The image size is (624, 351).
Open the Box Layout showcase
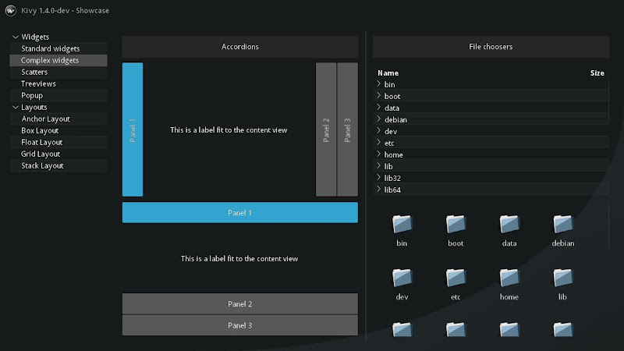click(58, 130)
